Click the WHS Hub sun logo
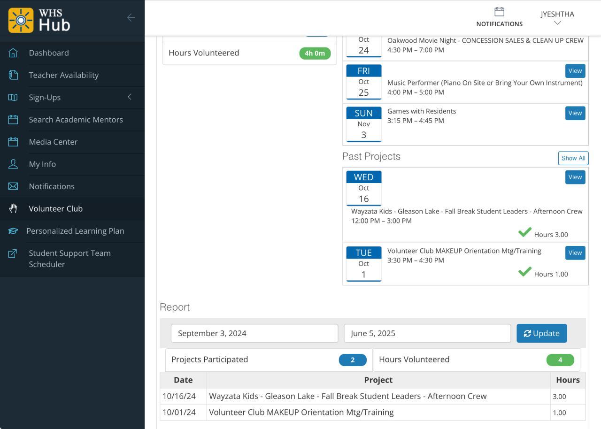 tap(21, 20)
